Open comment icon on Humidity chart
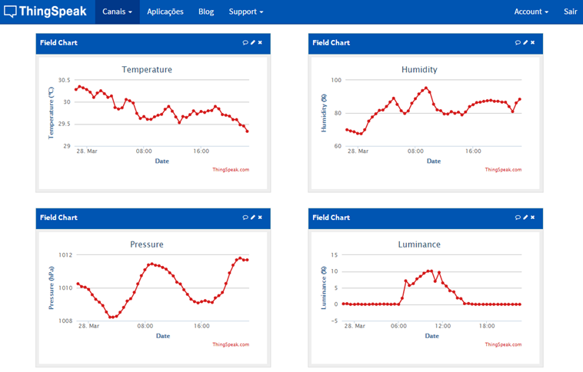Image resolution: width=583 pixels, height=372 pixels. [x=518, y=43]
